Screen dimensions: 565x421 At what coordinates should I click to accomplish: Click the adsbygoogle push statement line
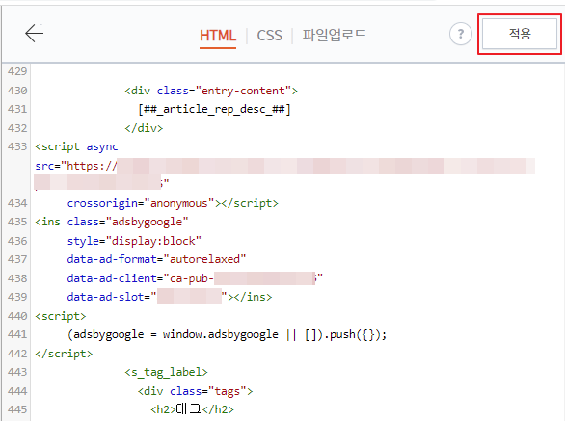227,335
